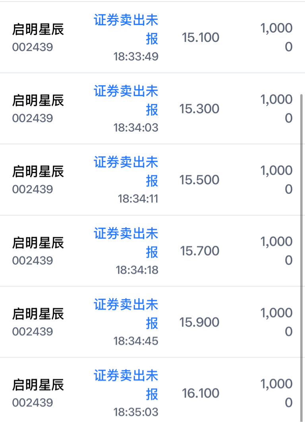Tap the order price 16.100

point(201,393)
